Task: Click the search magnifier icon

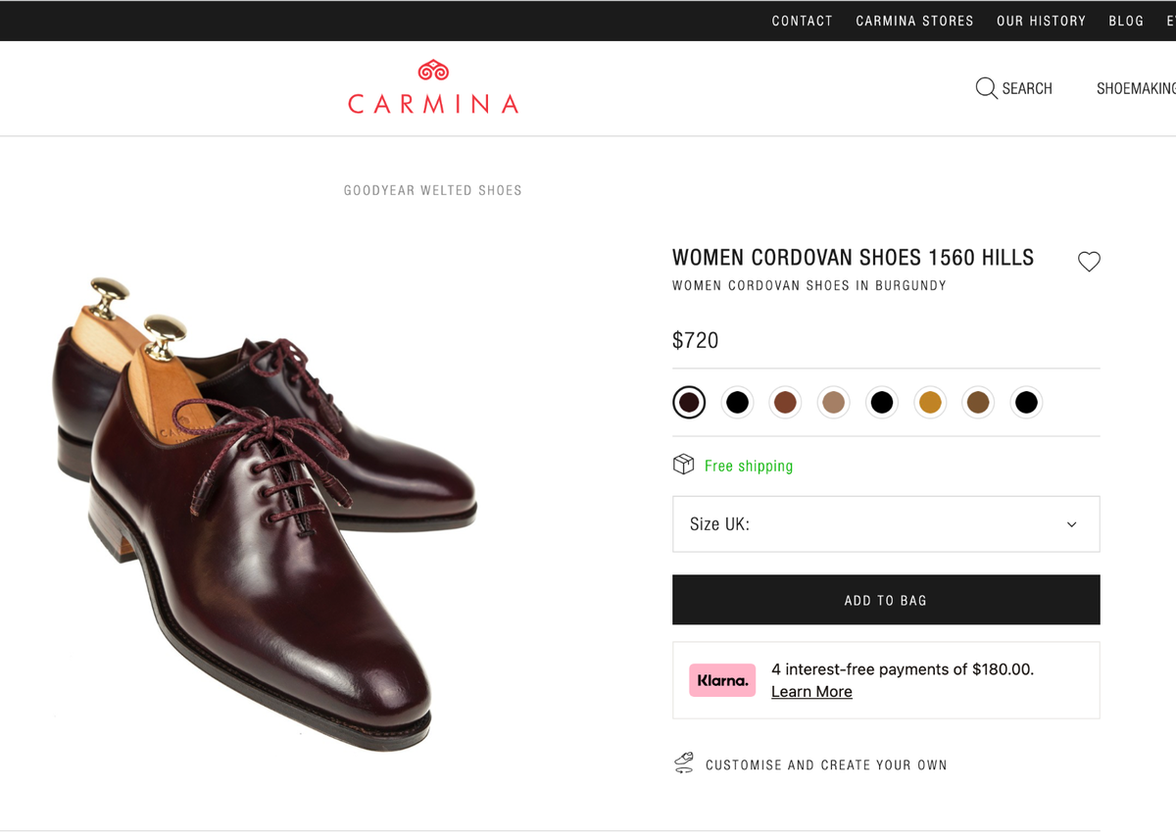Action: pos(986,89)
